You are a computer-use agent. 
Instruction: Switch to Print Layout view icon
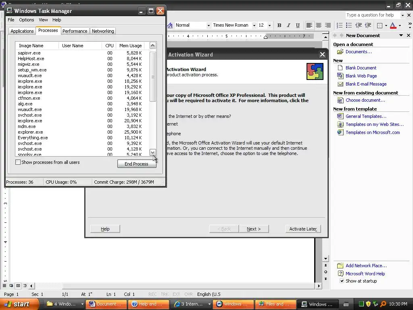coord(18,285)
